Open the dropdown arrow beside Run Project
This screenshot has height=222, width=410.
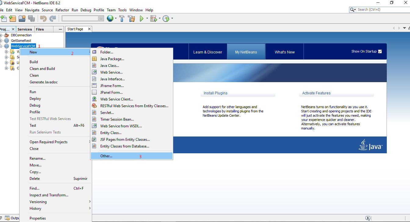147,19
